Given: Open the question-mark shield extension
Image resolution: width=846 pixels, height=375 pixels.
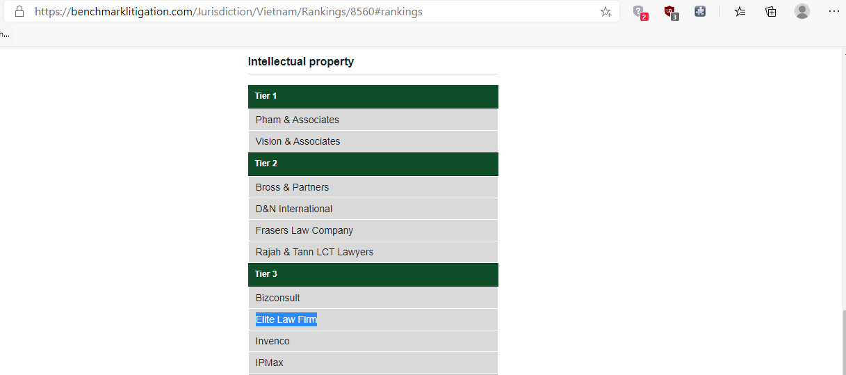Looking at the screenshot, I should tap(638, 12).
